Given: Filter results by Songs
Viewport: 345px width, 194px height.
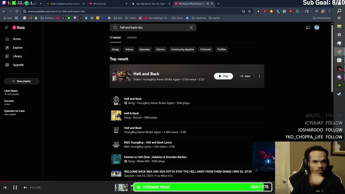Looking at the screenshot, I should [x=115, y=49].
